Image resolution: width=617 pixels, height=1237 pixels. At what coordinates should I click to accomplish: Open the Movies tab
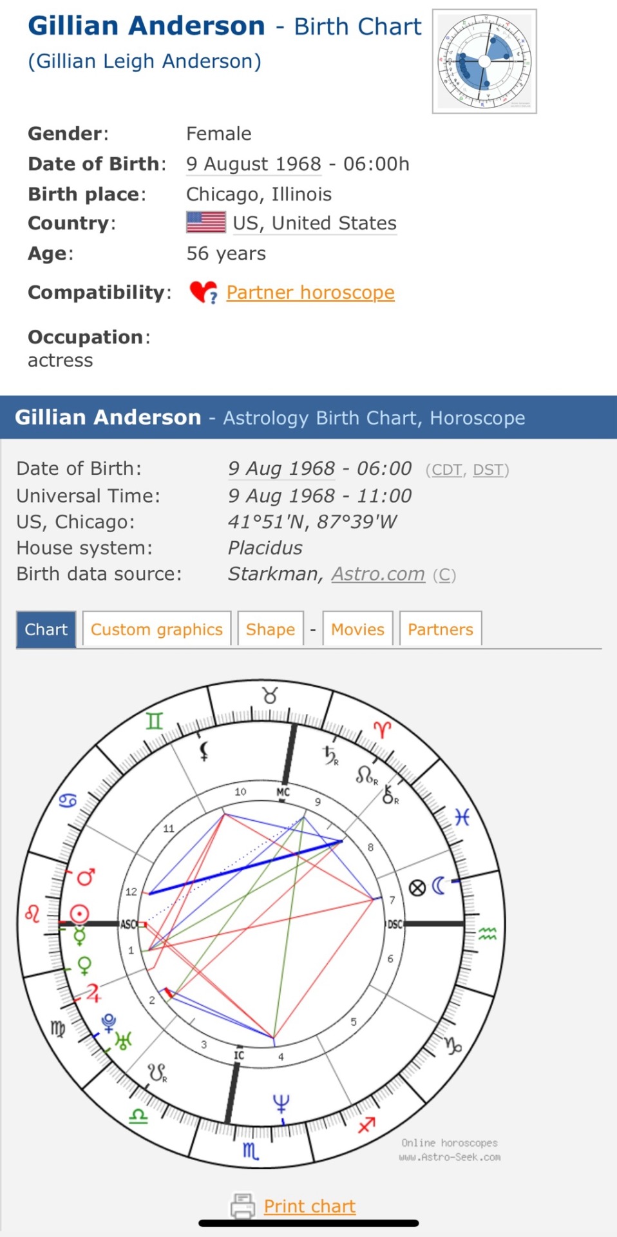[x=357, y=629]
